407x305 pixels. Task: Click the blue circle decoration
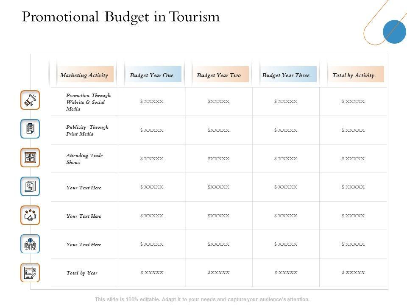[x=394, y=31]
